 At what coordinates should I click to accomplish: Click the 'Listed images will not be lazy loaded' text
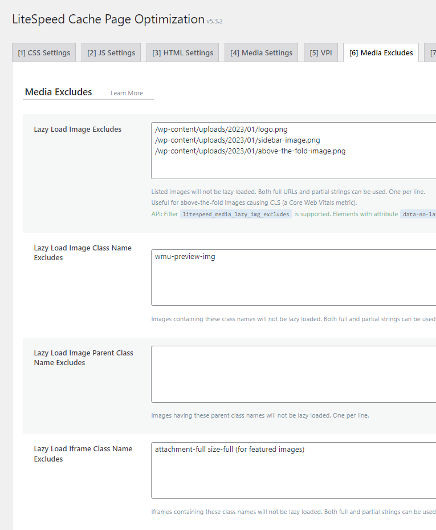coord(288,192)
